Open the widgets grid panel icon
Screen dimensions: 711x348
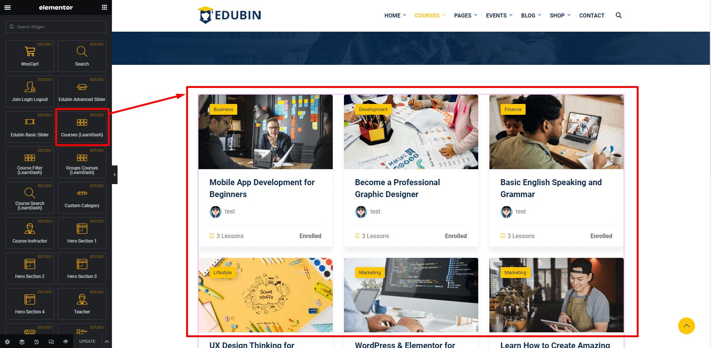tap(104, 7)
